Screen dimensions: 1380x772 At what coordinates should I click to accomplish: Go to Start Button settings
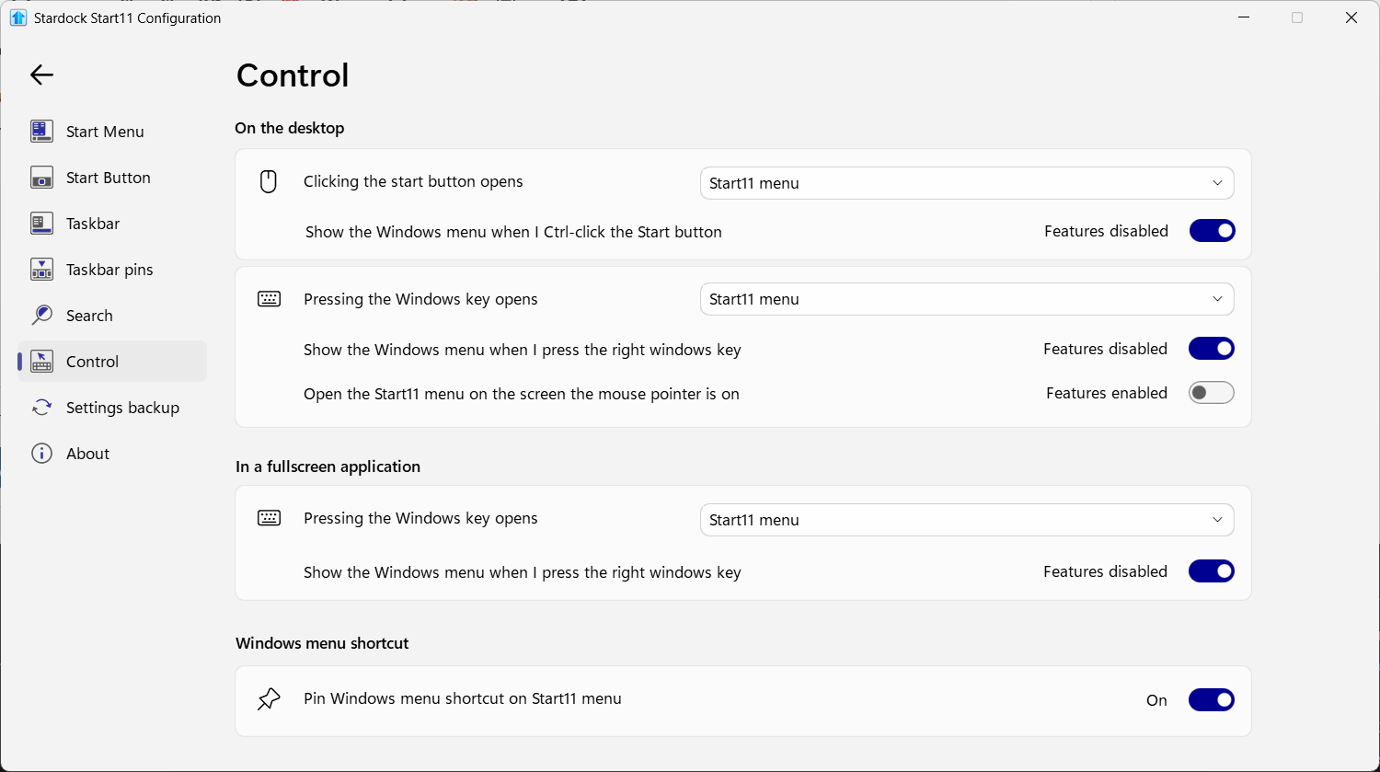point(112,178)
